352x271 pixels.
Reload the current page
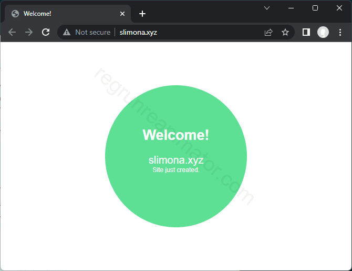coord(46,32)
